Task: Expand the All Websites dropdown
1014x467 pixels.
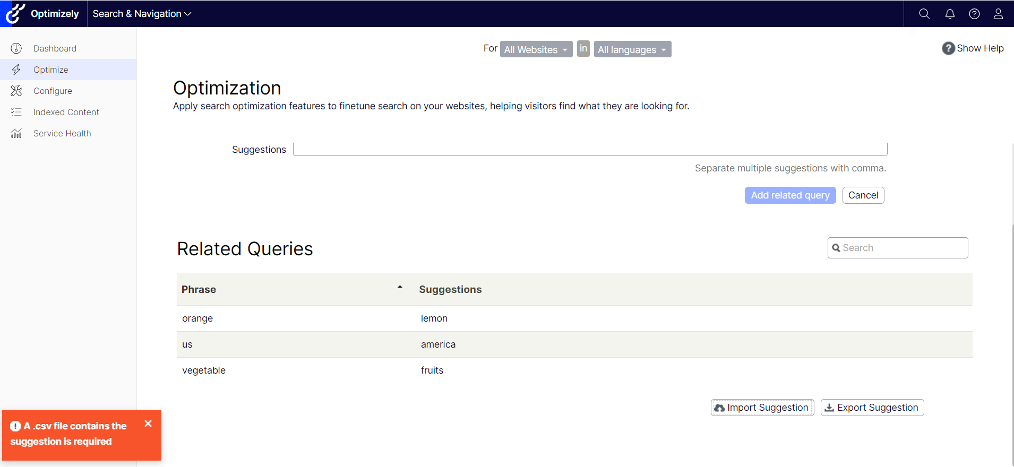Action: coord(536,49)
